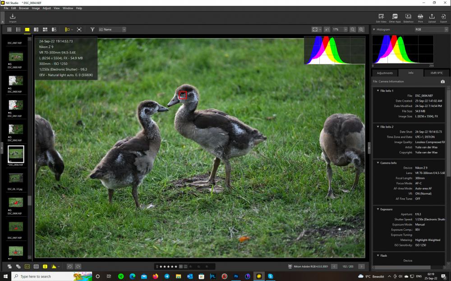The width and height of the screenshot is (451, 281).
Task: Rotate image counterclockwise
Action: (69, 266)
